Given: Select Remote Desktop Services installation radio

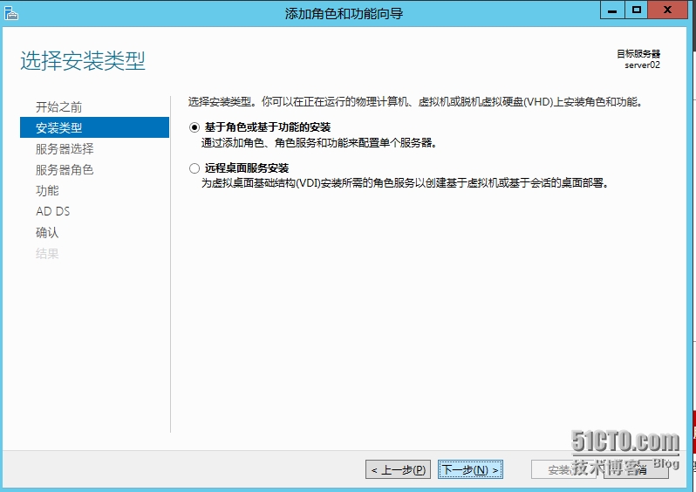Looking at the screenshot, I should tap(194, 168).
